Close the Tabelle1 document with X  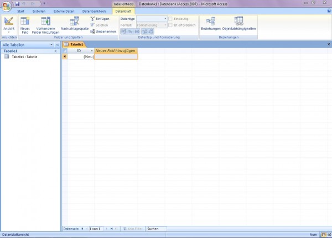point(329,44)
